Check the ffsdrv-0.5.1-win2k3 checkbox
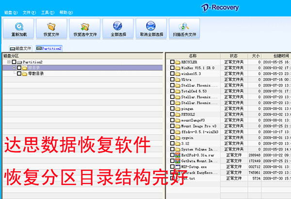 click(172, 132)
